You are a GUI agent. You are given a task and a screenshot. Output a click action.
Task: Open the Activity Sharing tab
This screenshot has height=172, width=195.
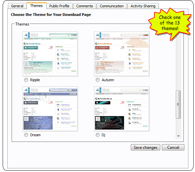tap(143, 6)
